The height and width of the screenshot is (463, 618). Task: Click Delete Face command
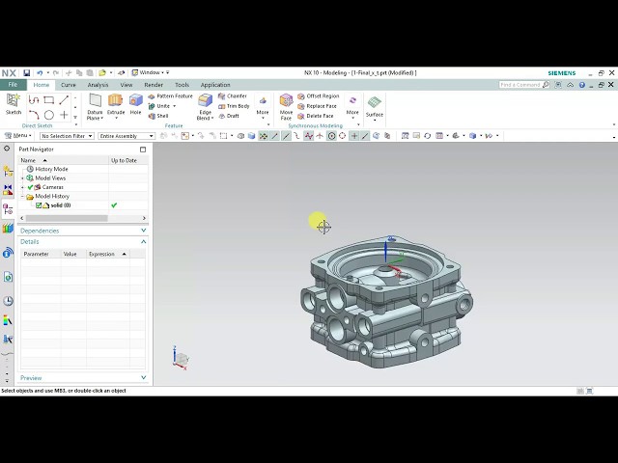tap(316, 116)
